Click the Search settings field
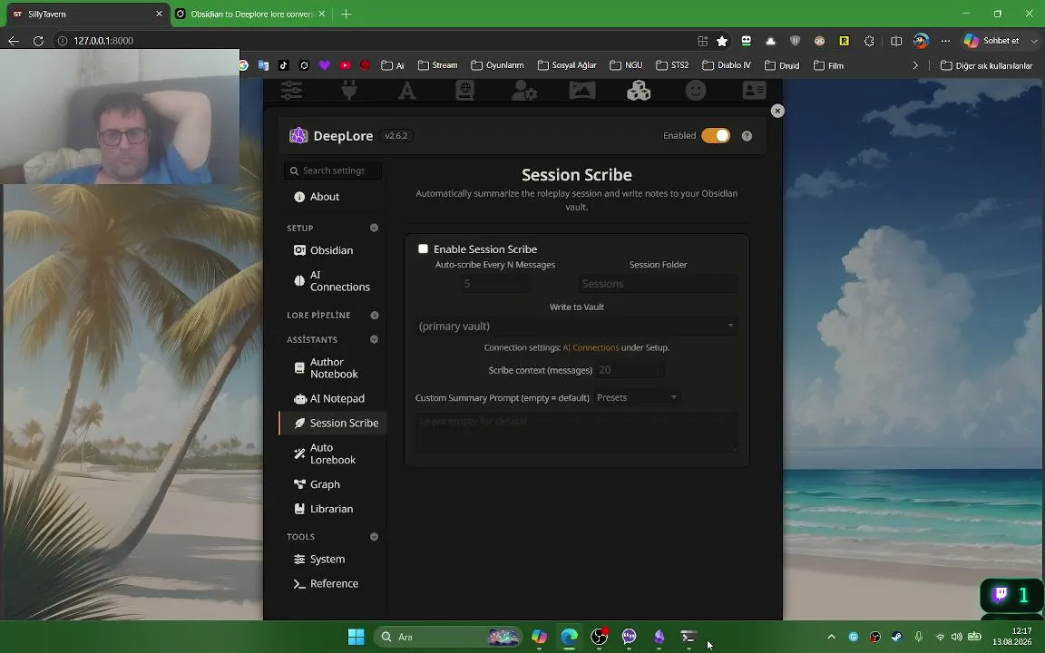The height and width of the screenshot is (653, 1045). (333, 171)
